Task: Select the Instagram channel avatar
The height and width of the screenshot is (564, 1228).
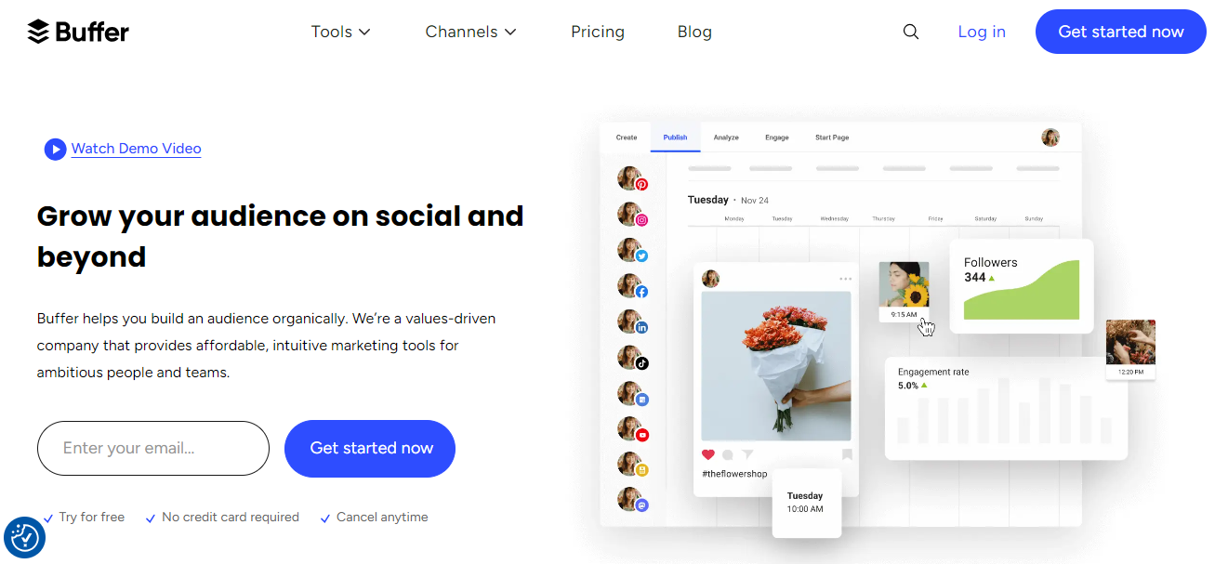Action: pos(631,215)
